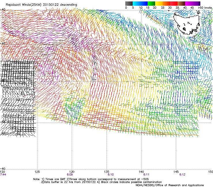Click the '25' label under the color legend
This screenshot has height=187, width=213.
click(x=163, y=8)
